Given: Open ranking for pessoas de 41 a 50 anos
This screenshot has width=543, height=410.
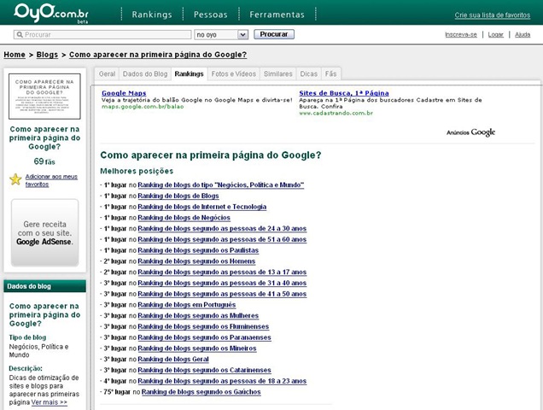Looking at the screenshot, I should point(222,294).
